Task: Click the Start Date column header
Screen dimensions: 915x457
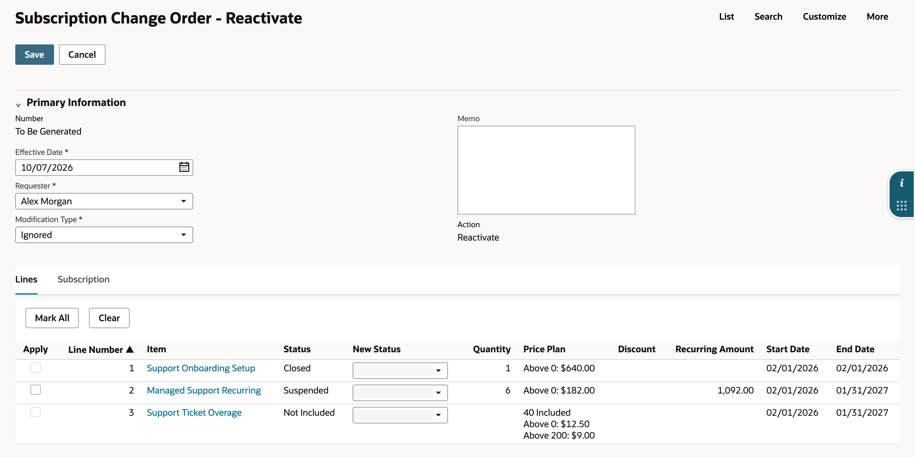Action: tap(788, 349)
